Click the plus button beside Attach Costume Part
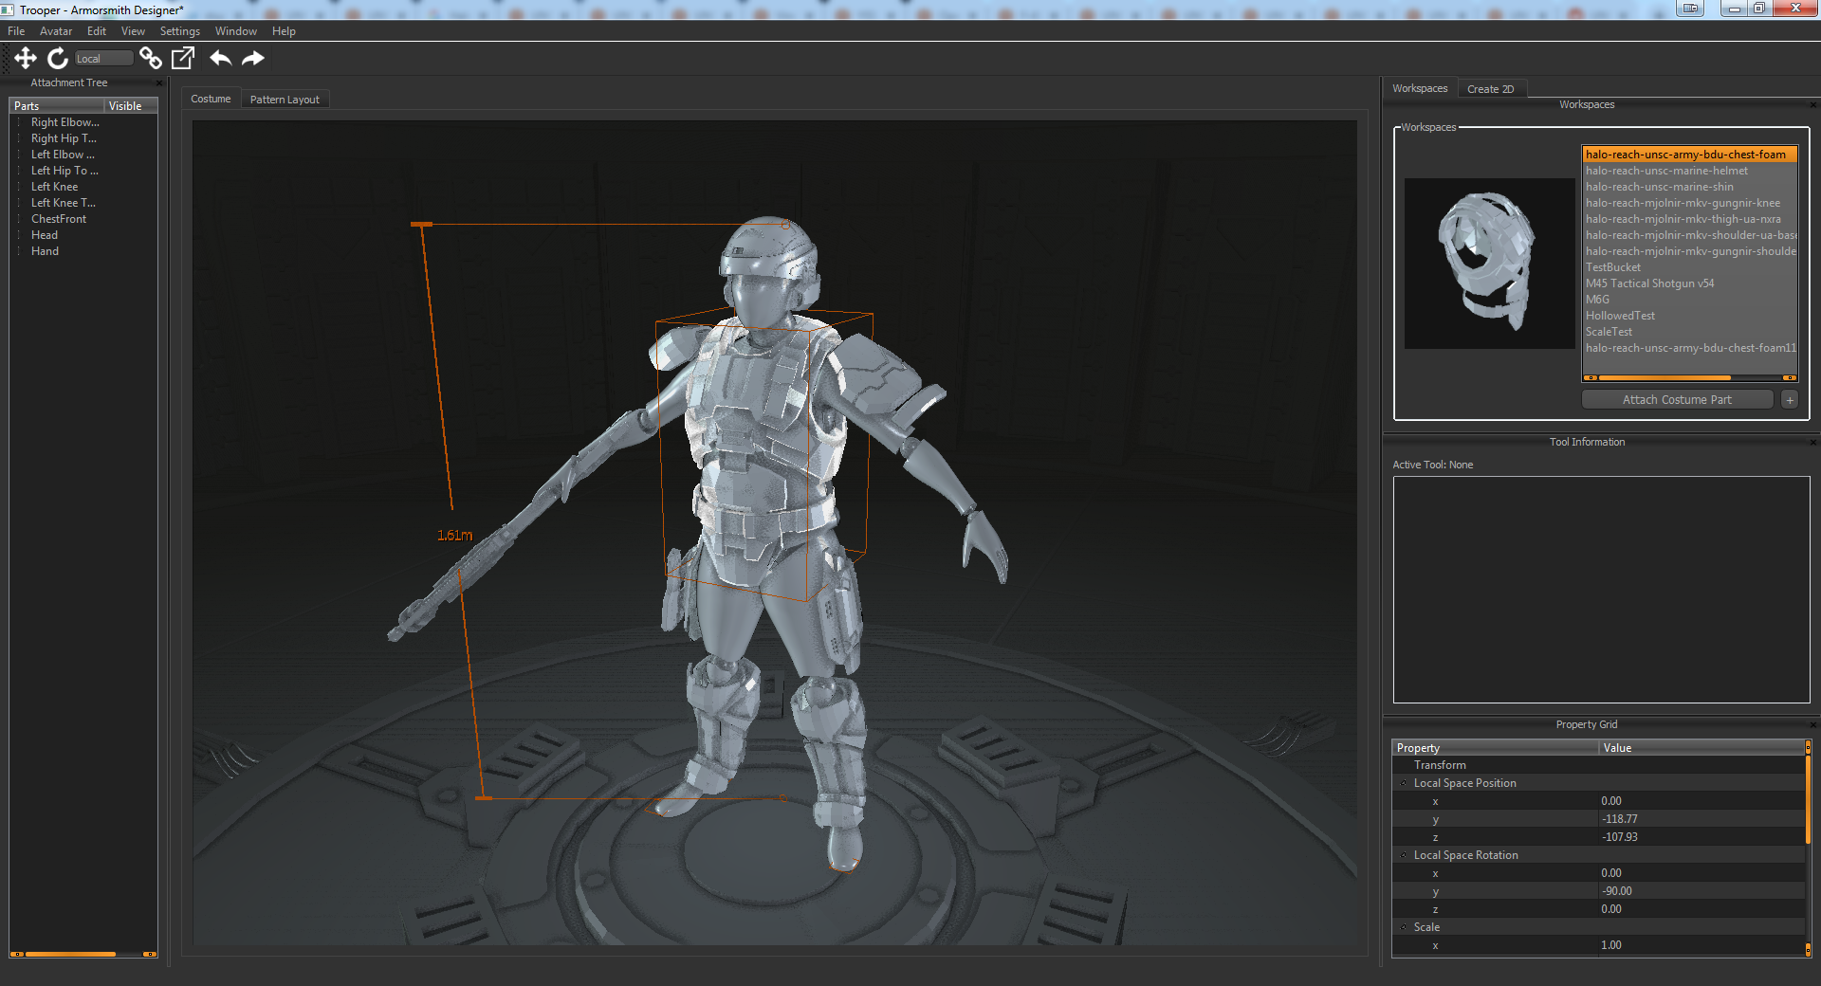Viewport: 1821px width, 986px height. [1790, 400]
